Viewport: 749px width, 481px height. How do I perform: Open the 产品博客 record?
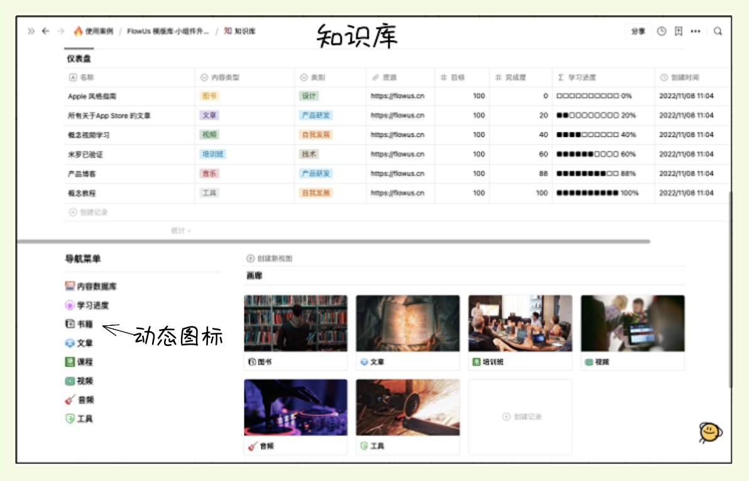point(82,174)
